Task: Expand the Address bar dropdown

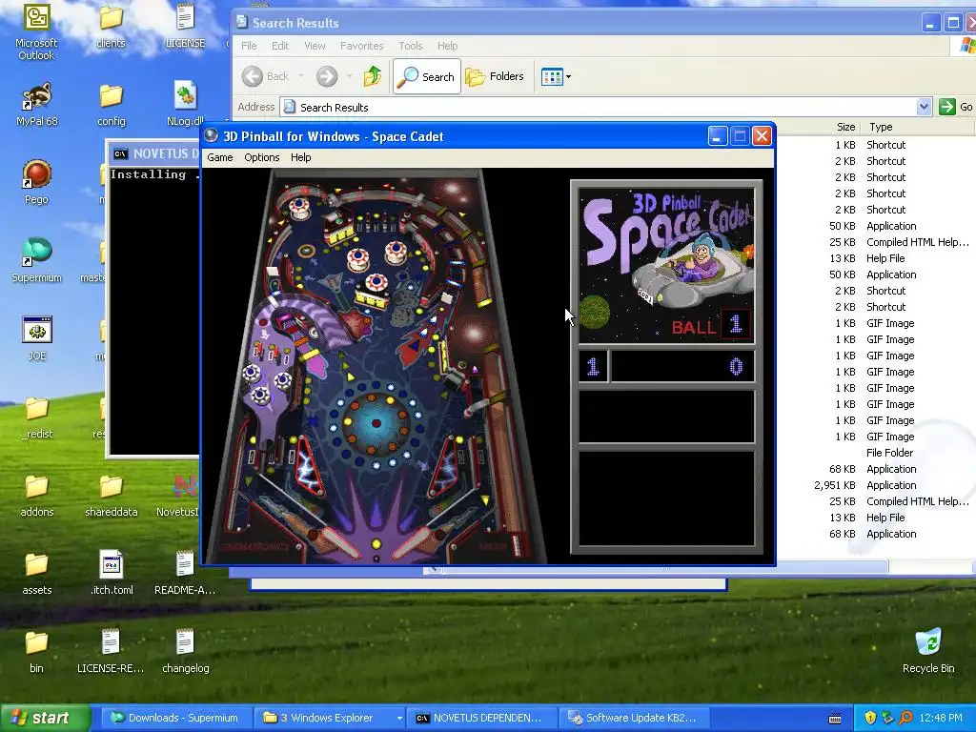Action: (924, 107)
